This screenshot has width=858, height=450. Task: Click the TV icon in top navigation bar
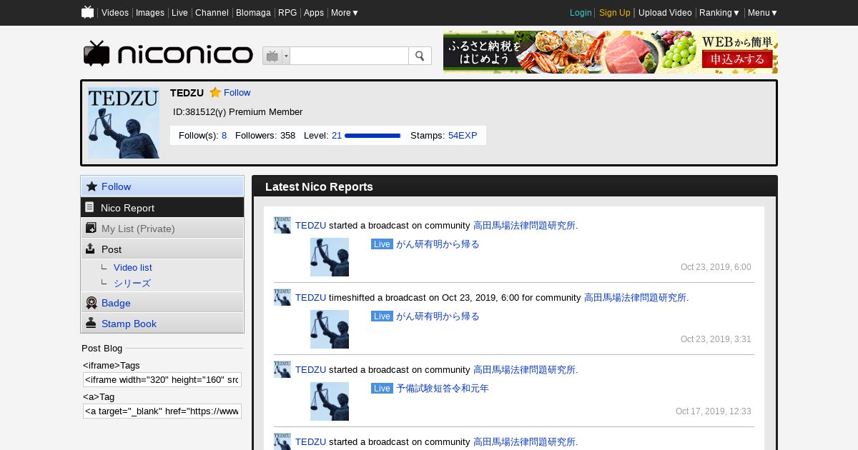click(x=88, y=12)
